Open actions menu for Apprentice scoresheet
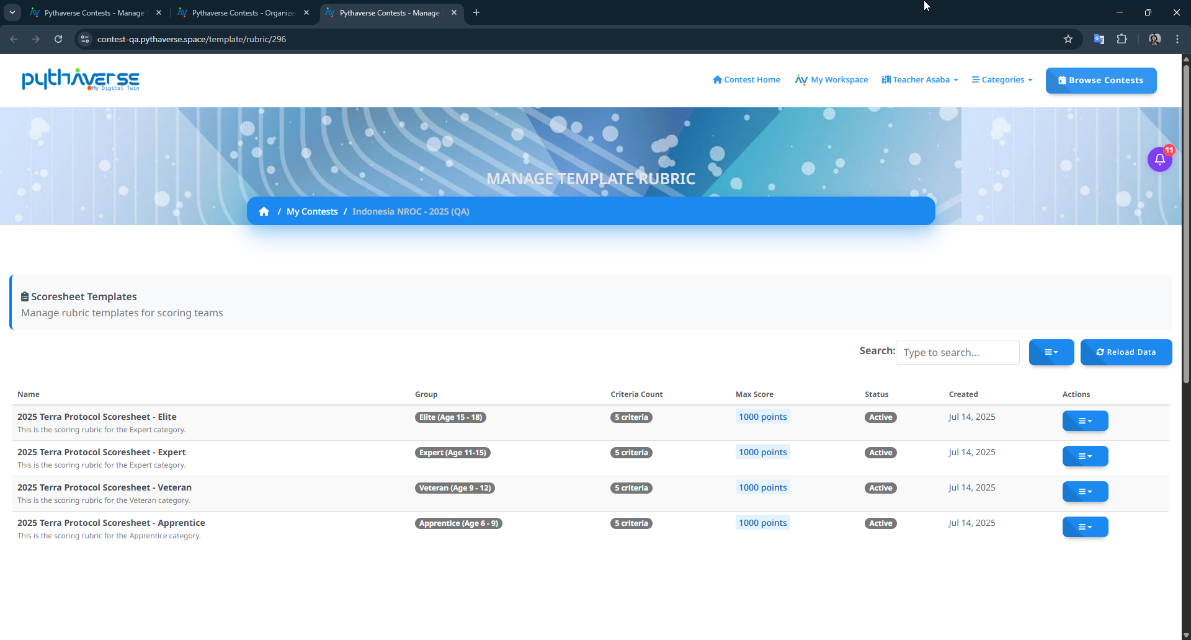Image resolution: width=1191 pixels, height=640 pixels. (x=1085, y=527)
